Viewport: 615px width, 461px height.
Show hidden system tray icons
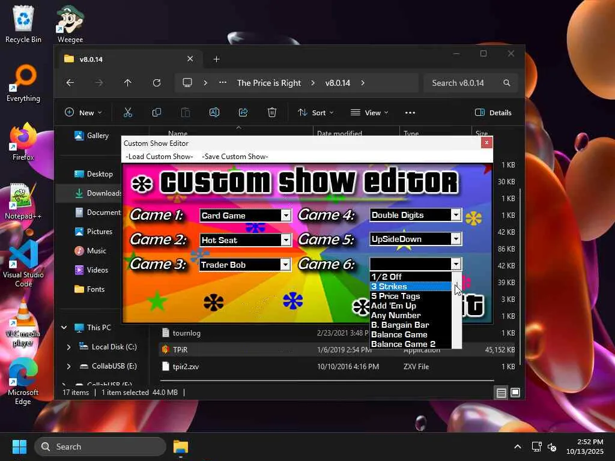coord(518,447)
